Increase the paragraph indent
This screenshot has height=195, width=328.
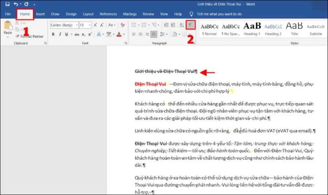point(173,25)
